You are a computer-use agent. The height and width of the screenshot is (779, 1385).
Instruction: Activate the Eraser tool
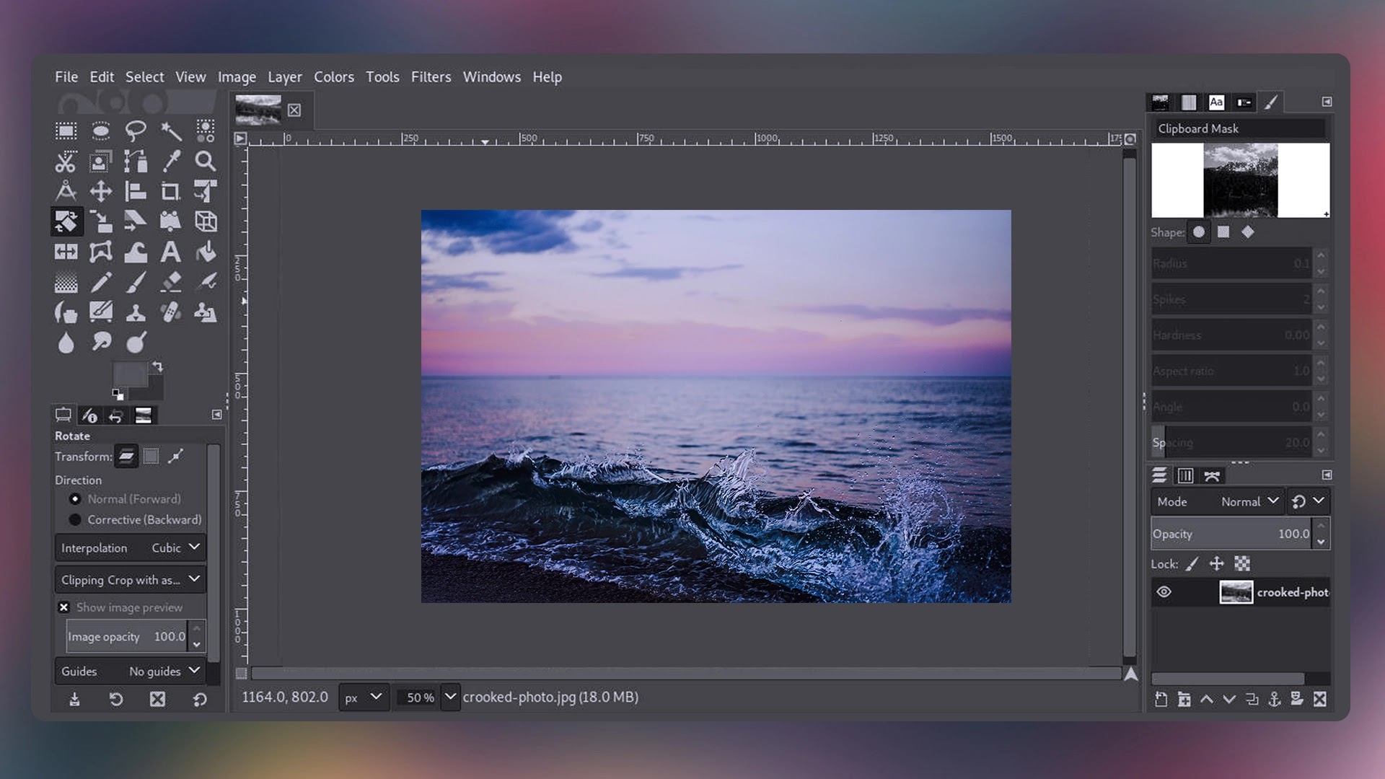171,282
